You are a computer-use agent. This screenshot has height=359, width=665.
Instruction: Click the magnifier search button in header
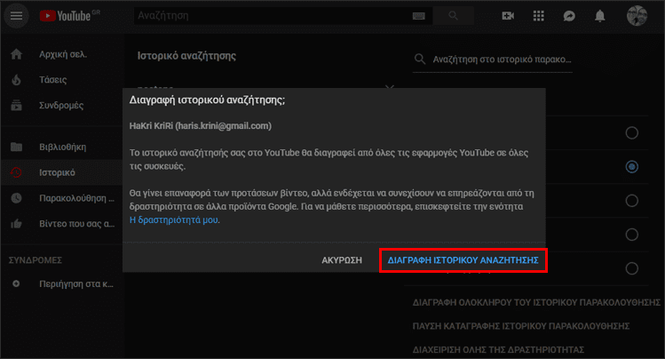click(454, 16)
